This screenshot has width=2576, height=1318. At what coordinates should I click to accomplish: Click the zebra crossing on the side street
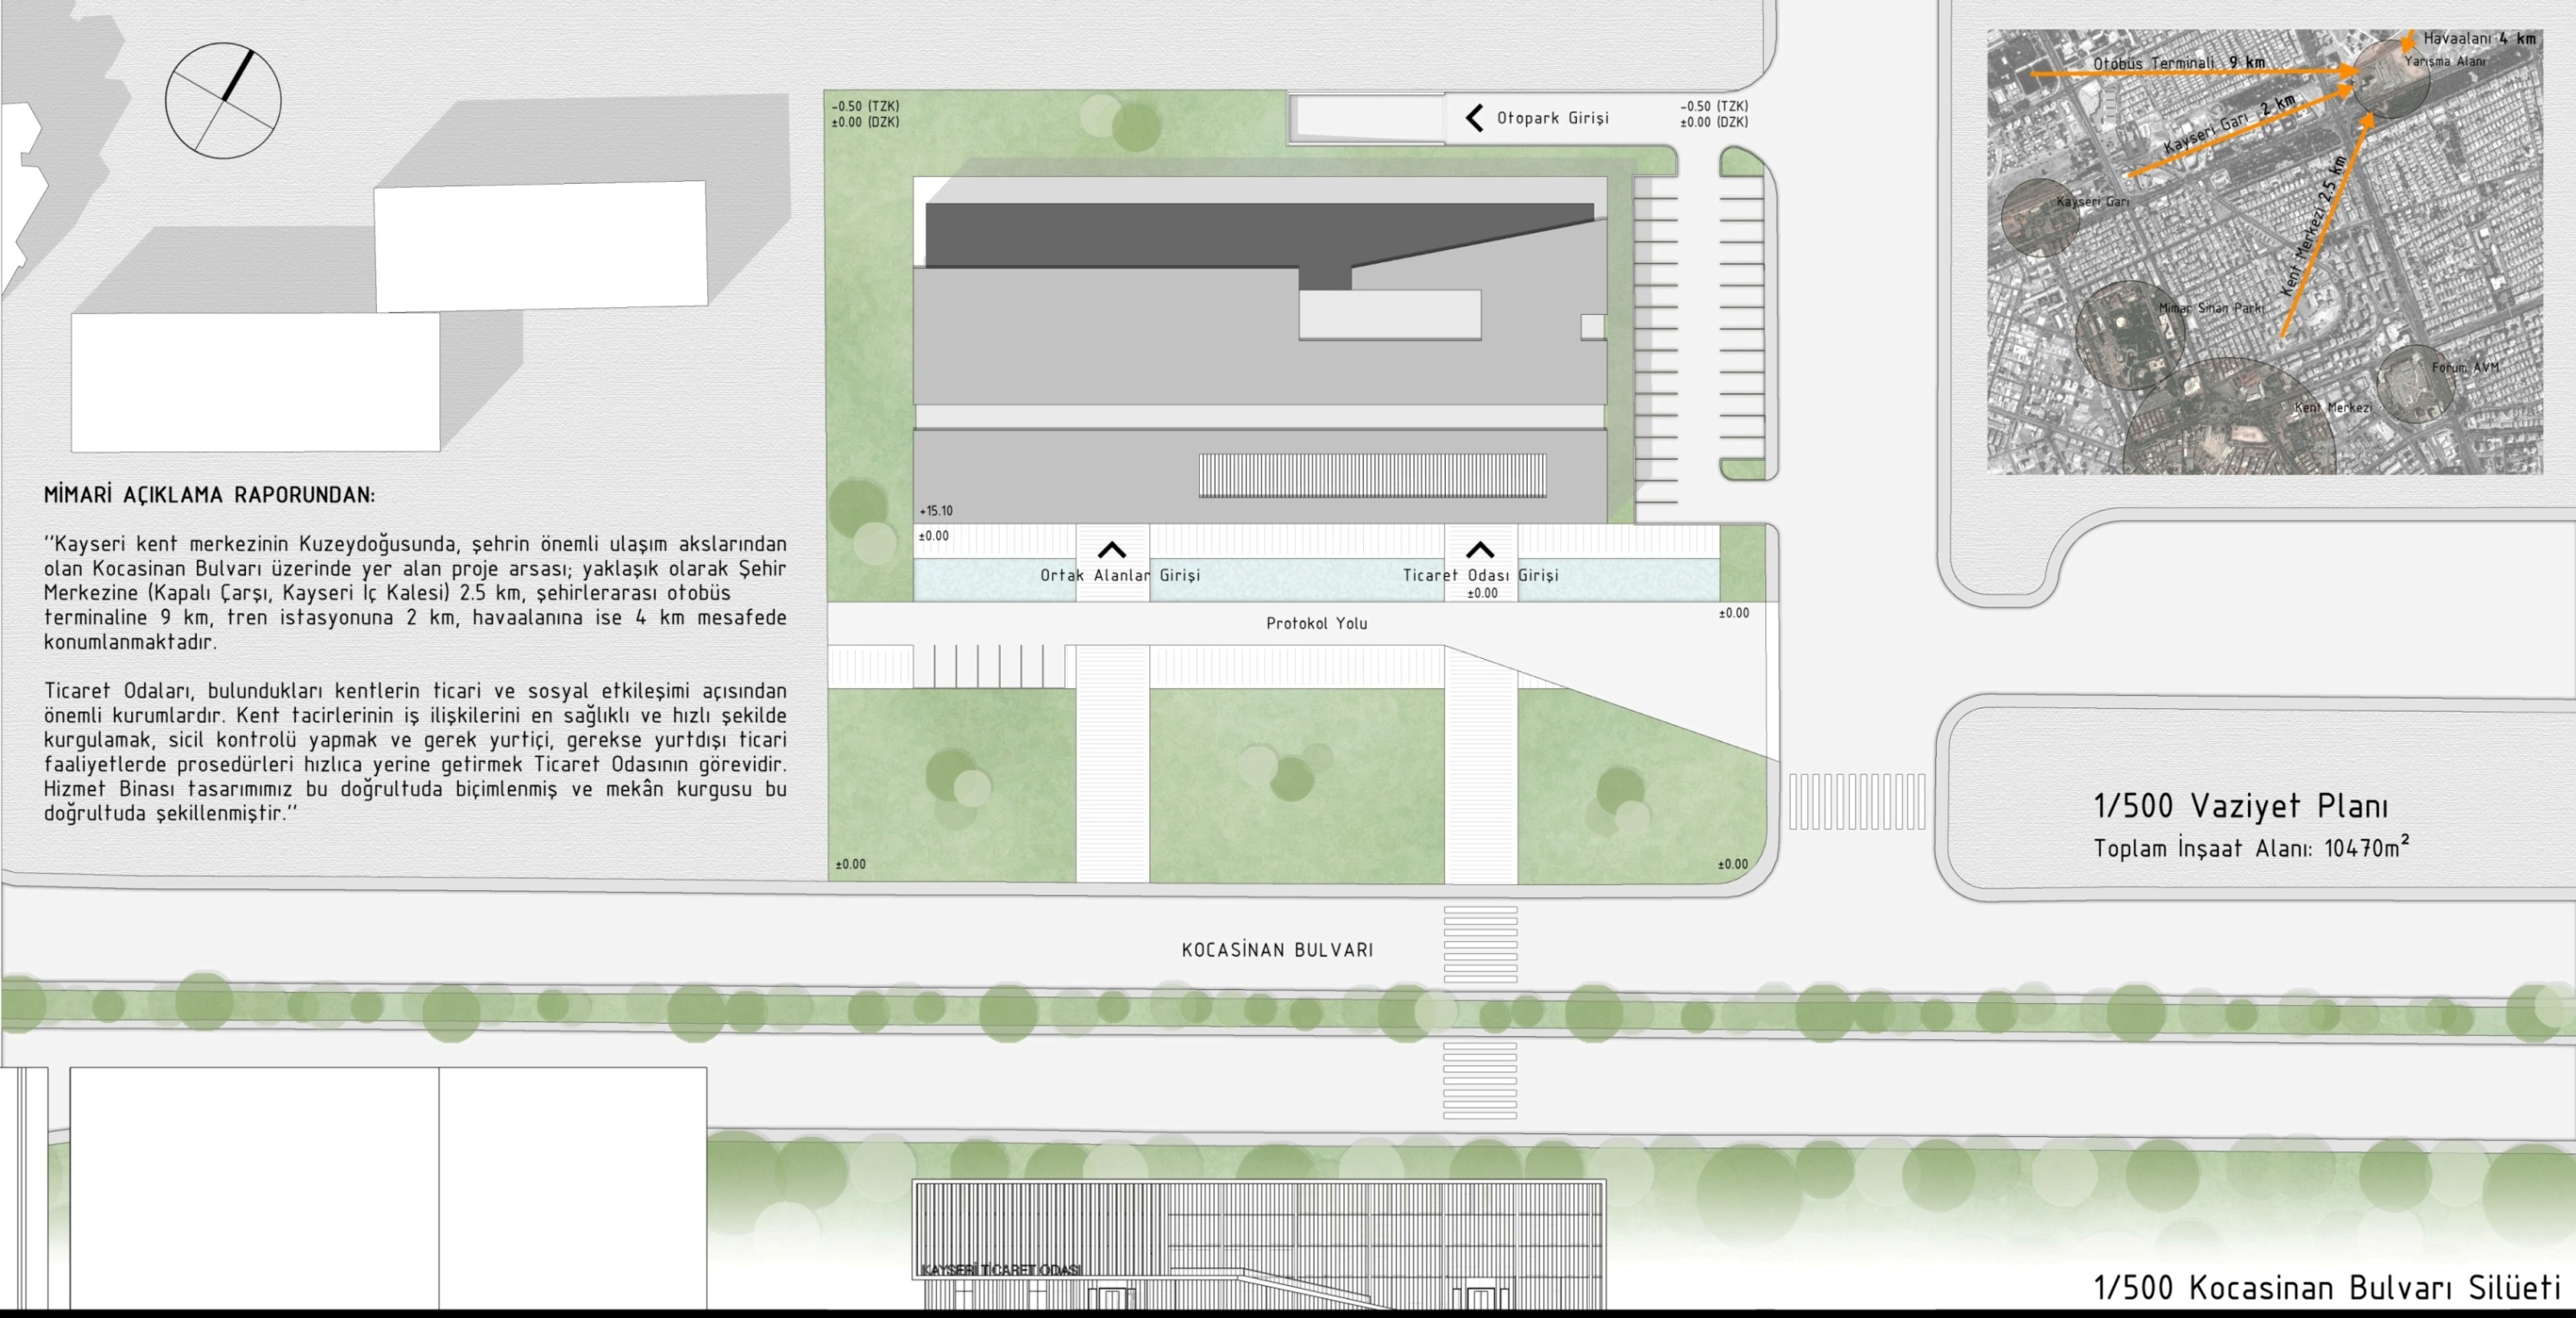point(1856,801)
